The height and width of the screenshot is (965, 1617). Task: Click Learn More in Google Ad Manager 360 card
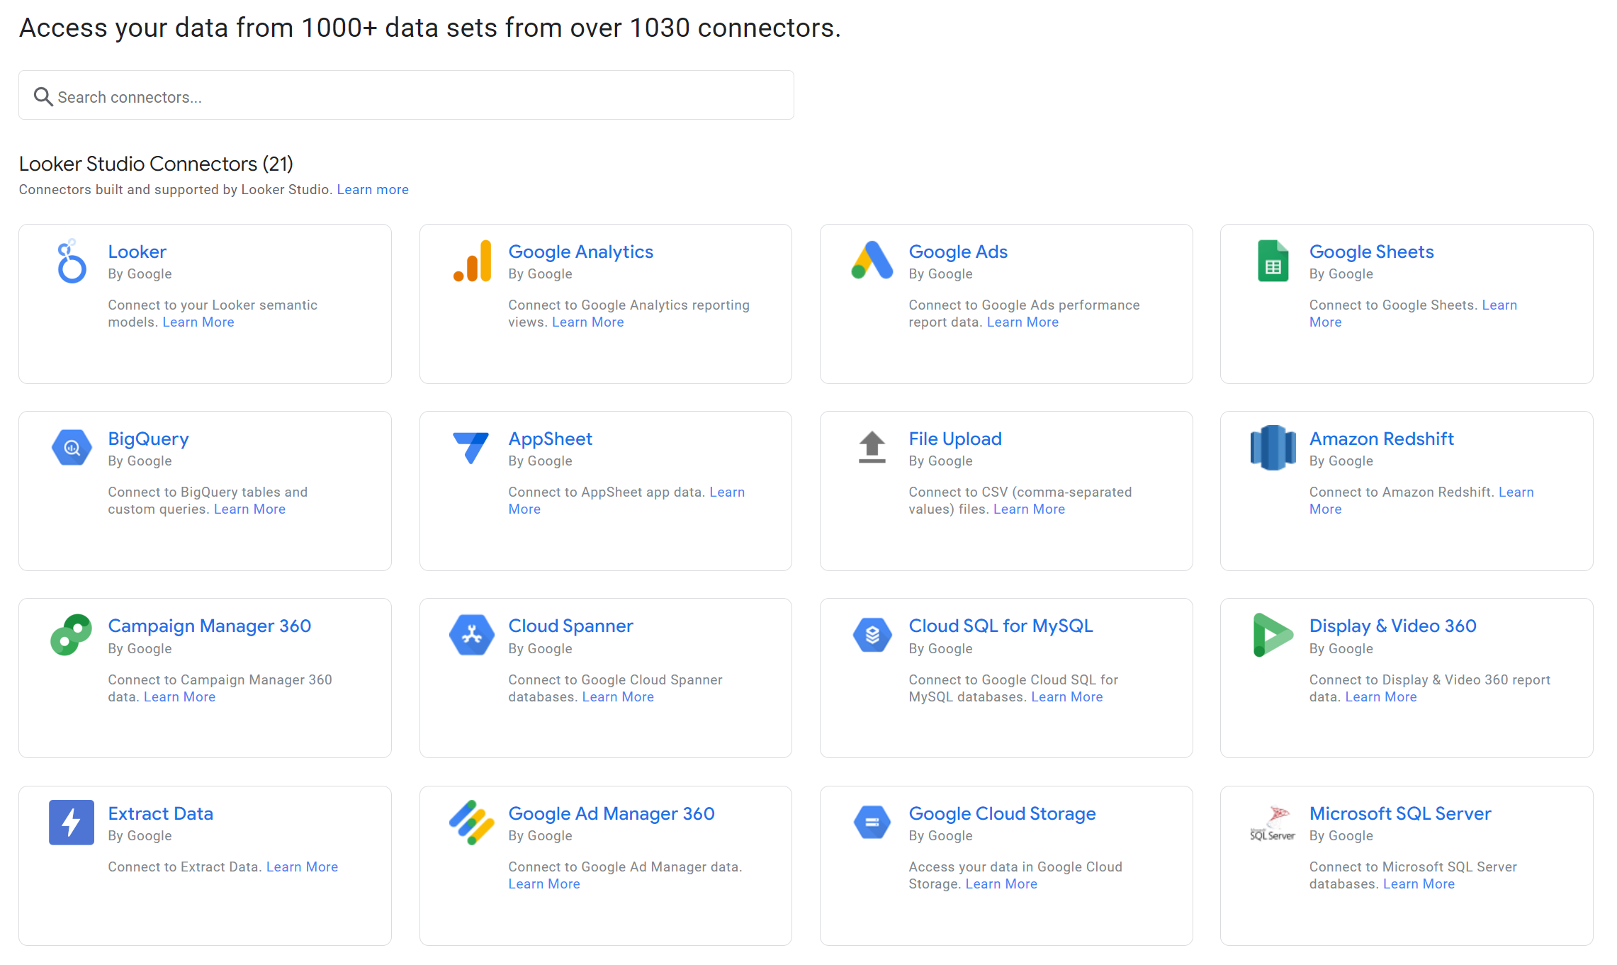543,884
